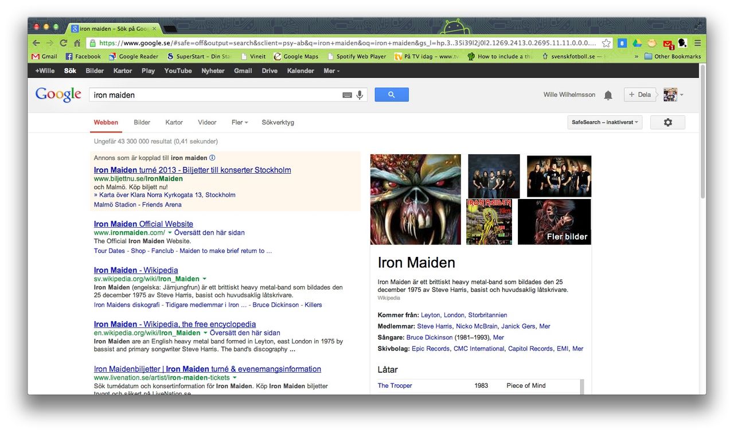
Task: Click the black head silhouette extension icon
Action: pos(682,43)
